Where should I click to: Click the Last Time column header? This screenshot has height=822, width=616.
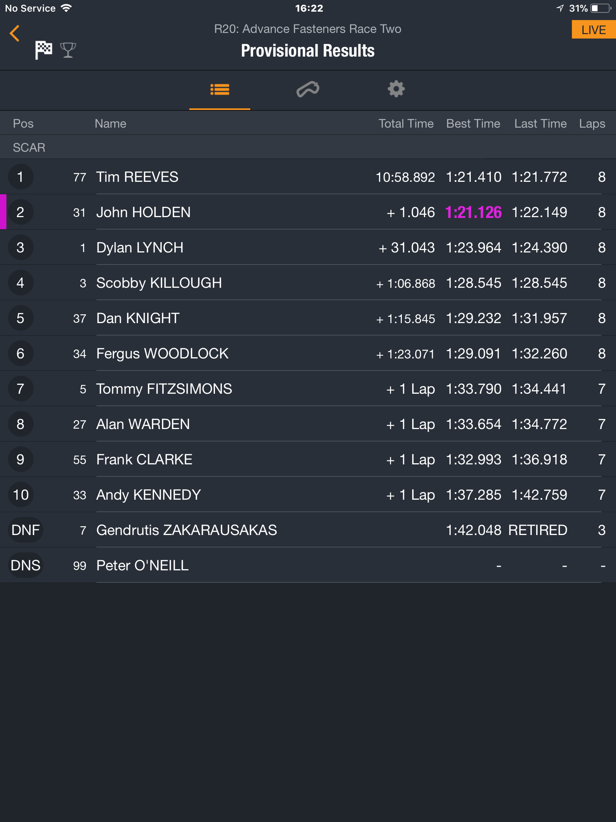click(x=541, y=124)
